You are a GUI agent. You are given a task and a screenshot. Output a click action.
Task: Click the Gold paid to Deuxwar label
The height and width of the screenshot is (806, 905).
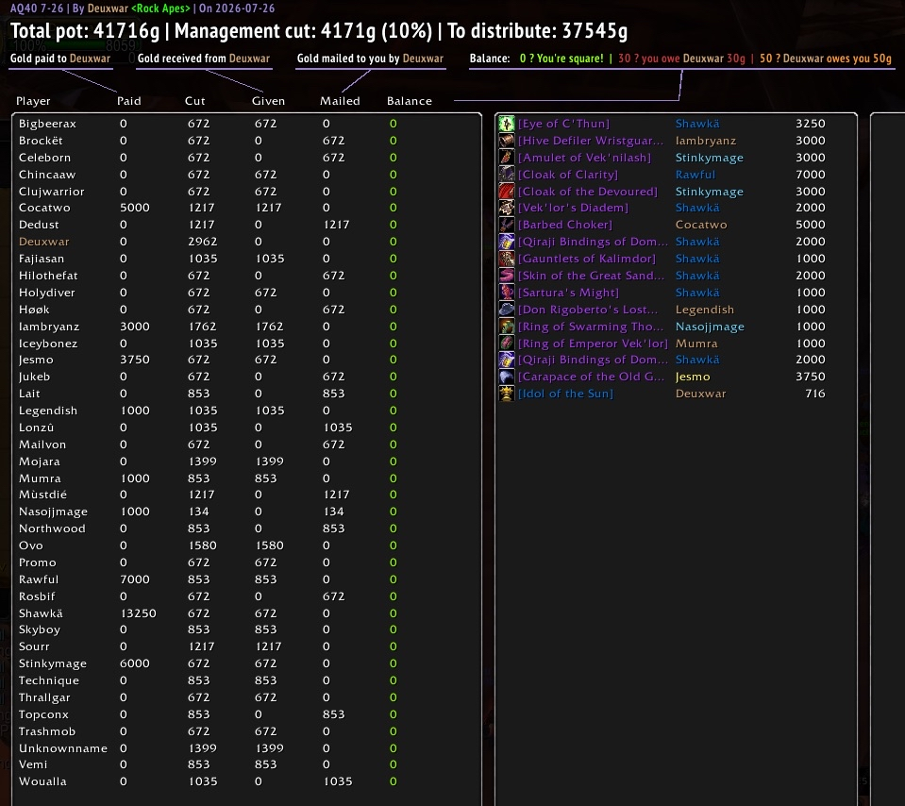pos(60,59)
